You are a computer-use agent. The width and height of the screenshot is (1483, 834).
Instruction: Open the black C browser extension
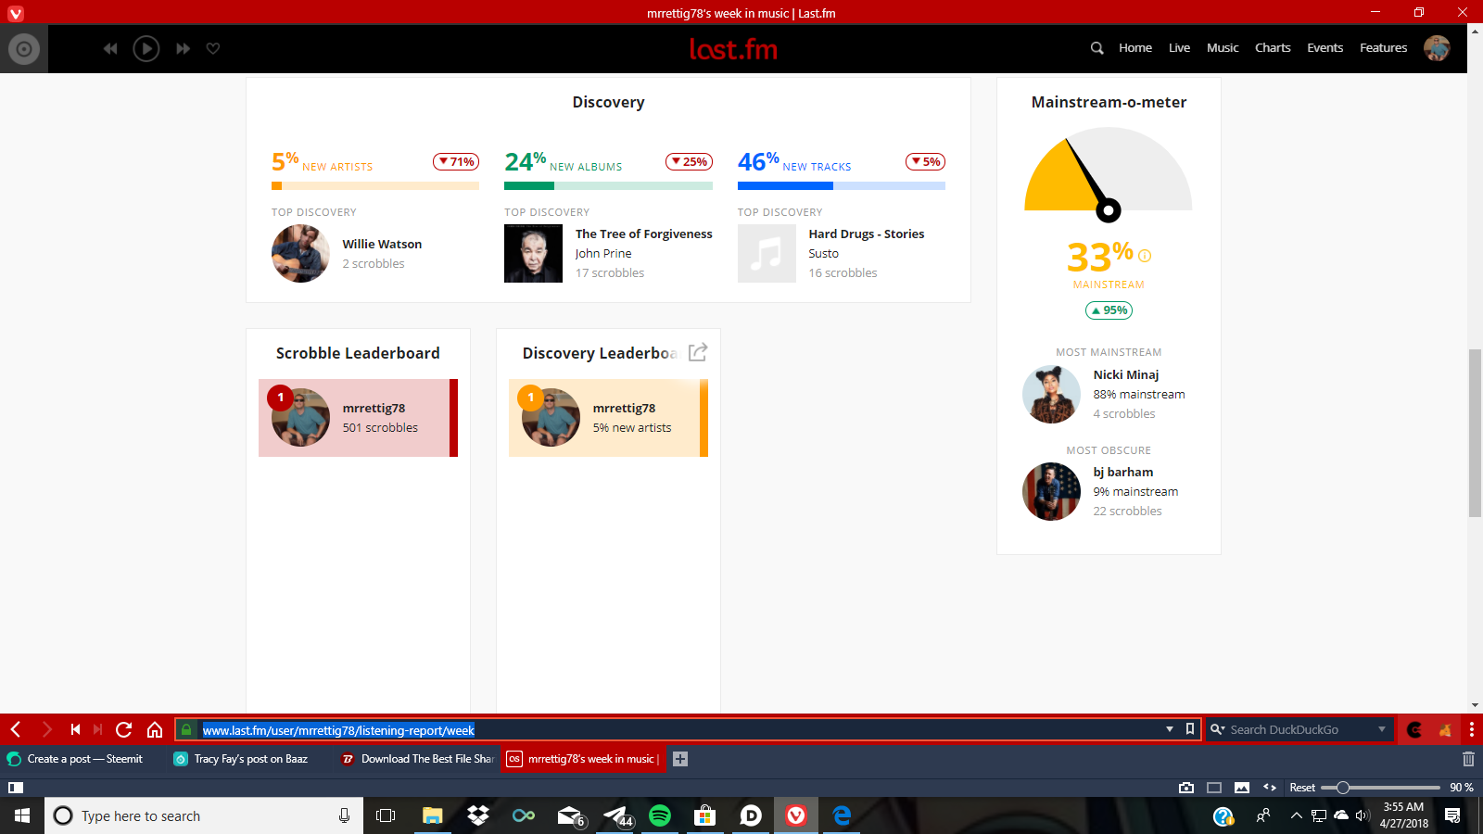point(1414,730)
